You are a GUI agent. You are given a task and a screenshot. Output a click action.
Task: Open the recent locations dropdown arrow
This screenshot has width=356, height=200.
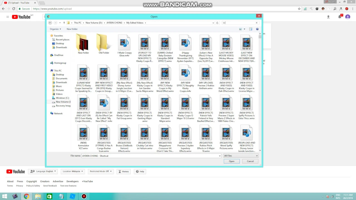pyautogui.click(x=60, y=23)
